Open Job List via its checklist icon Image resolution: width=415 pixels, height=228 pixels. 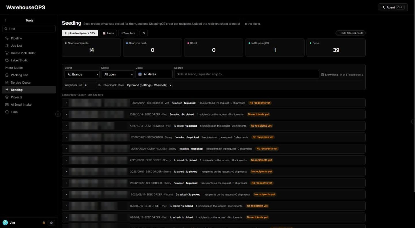[7, 46]
